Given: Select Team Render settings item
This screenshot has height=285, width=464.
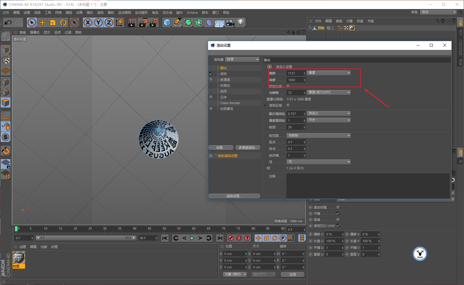Looking at the screenshot, I should point(230,103).
